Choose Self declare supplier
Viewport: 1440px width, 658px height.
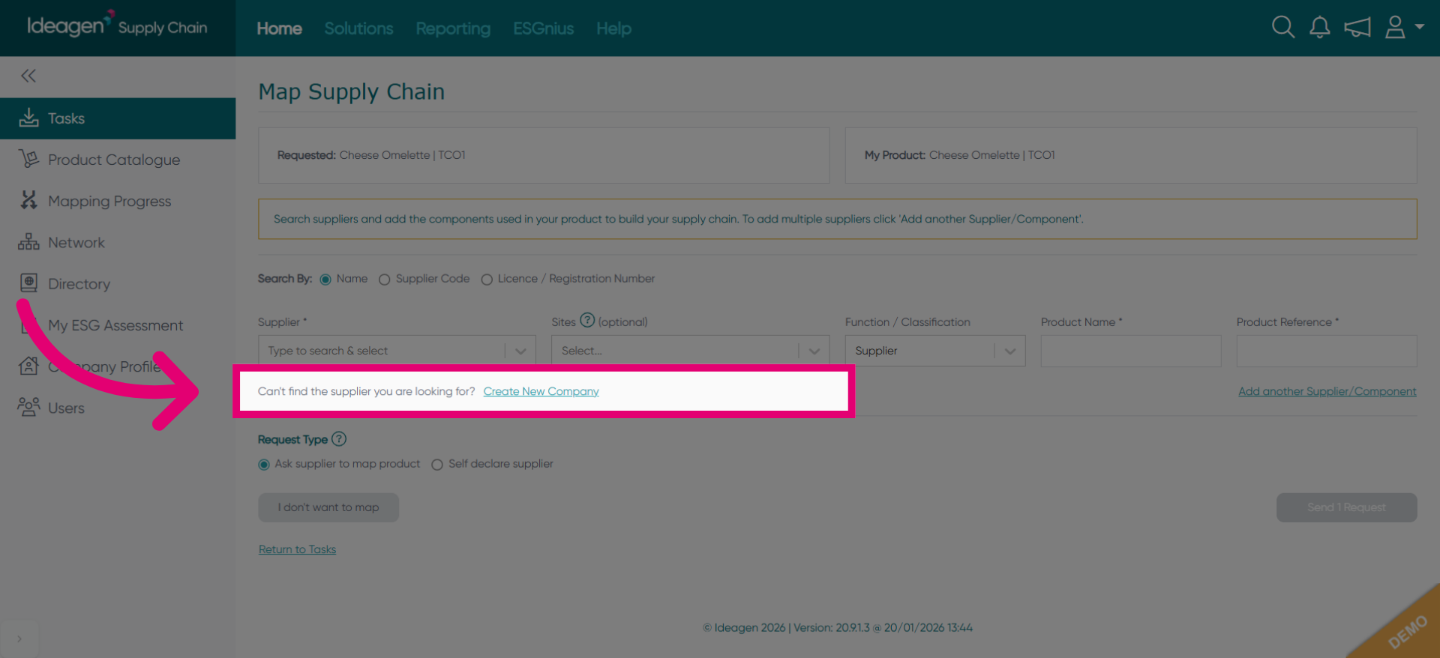[x=437, y=465]
